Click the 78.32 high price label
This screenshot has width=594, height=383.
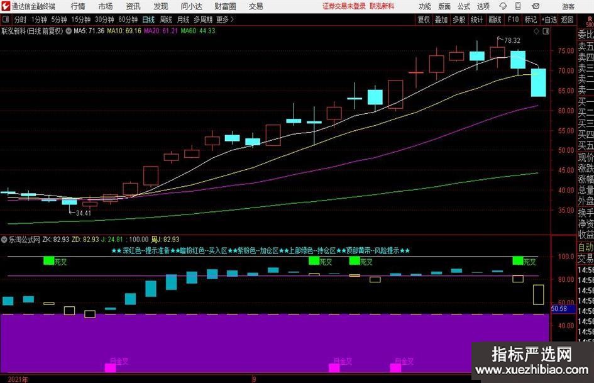click(512, 40)
